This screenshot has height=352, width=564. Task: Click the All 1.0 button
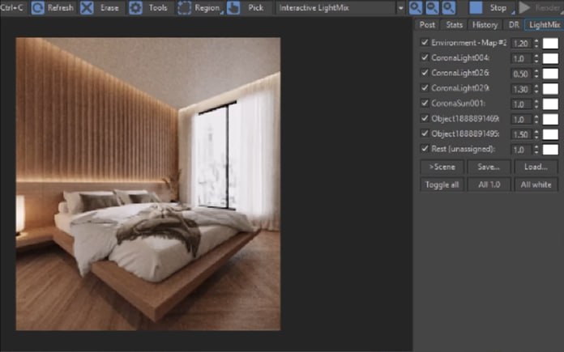pos(489,184)
